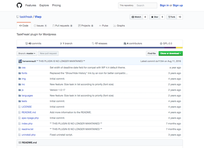The image size is (204, 148).
Task: Open Explore in the top navigation
Action: point(44,5)
